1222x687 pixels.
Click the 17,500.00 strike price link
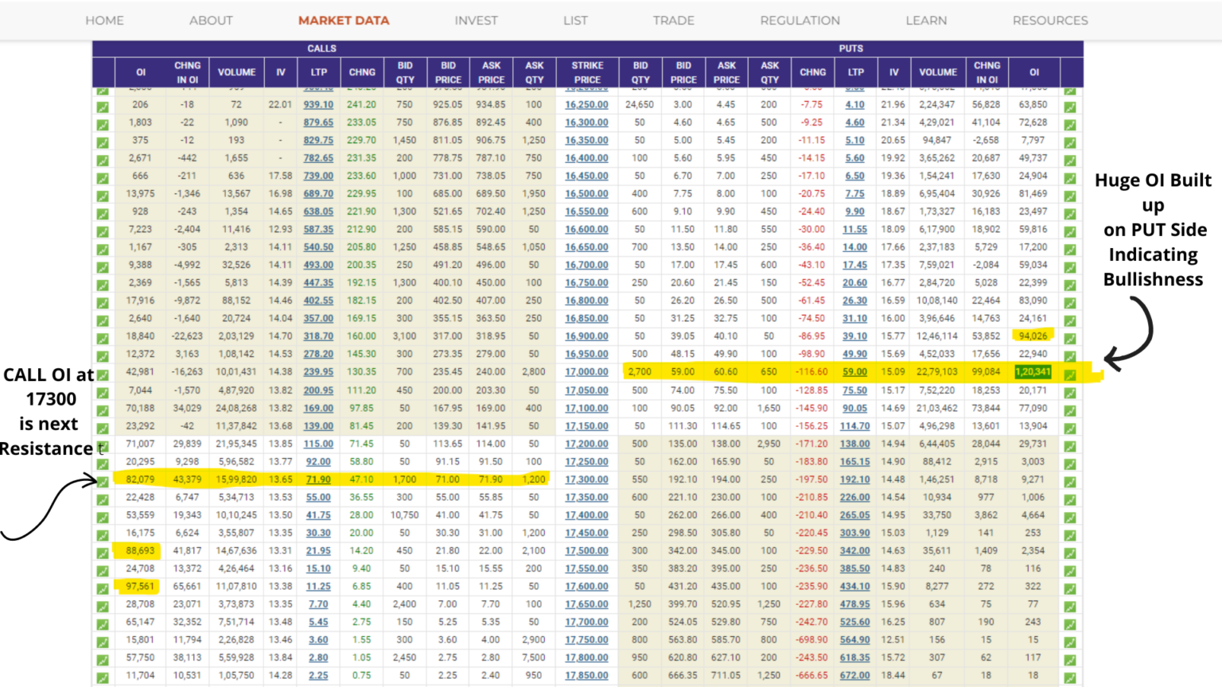[586, 551]
